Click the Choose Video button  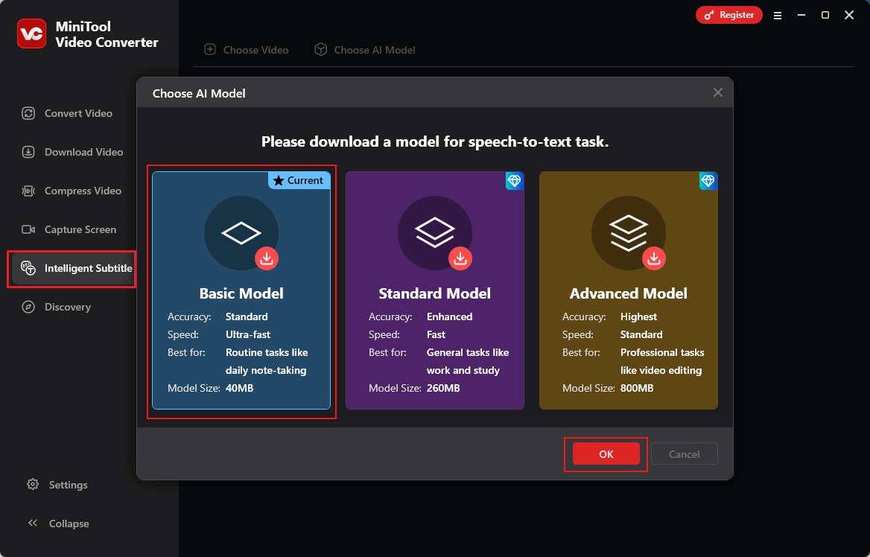(x=247, y=50)
